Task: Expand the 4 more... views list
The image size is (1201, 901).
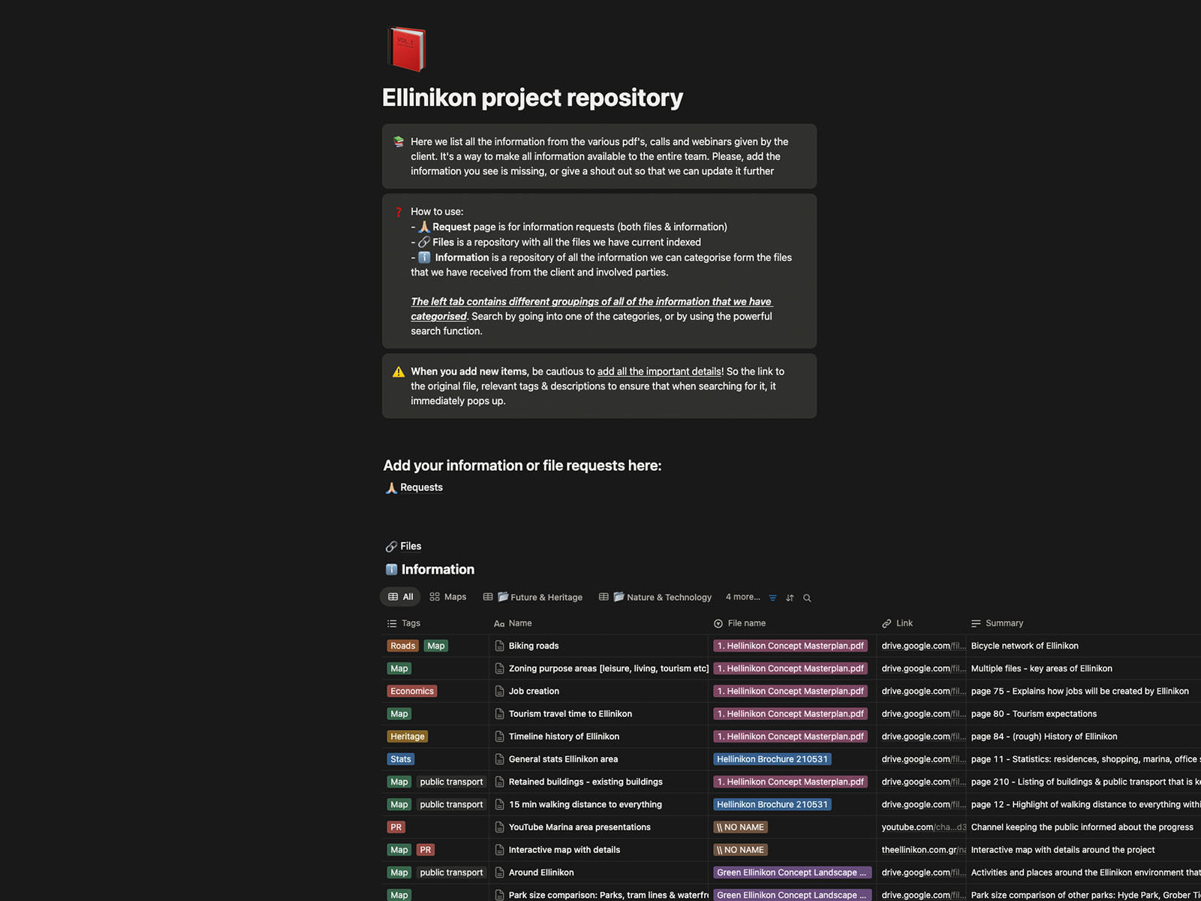Action: tap(742, 597)
